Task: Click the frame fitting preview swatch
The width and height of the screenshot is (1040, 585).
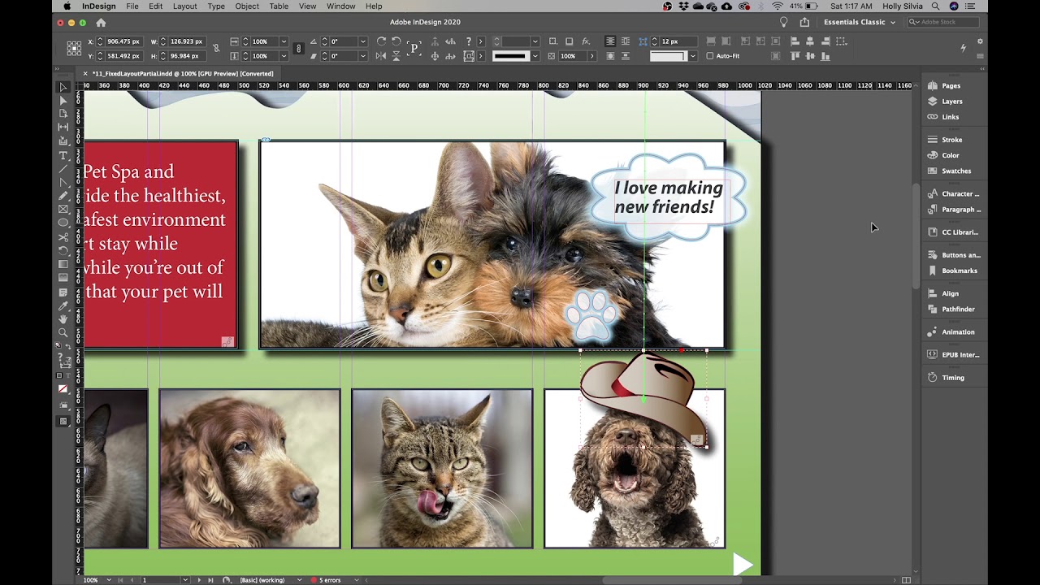Action: [x=668, y=56]
